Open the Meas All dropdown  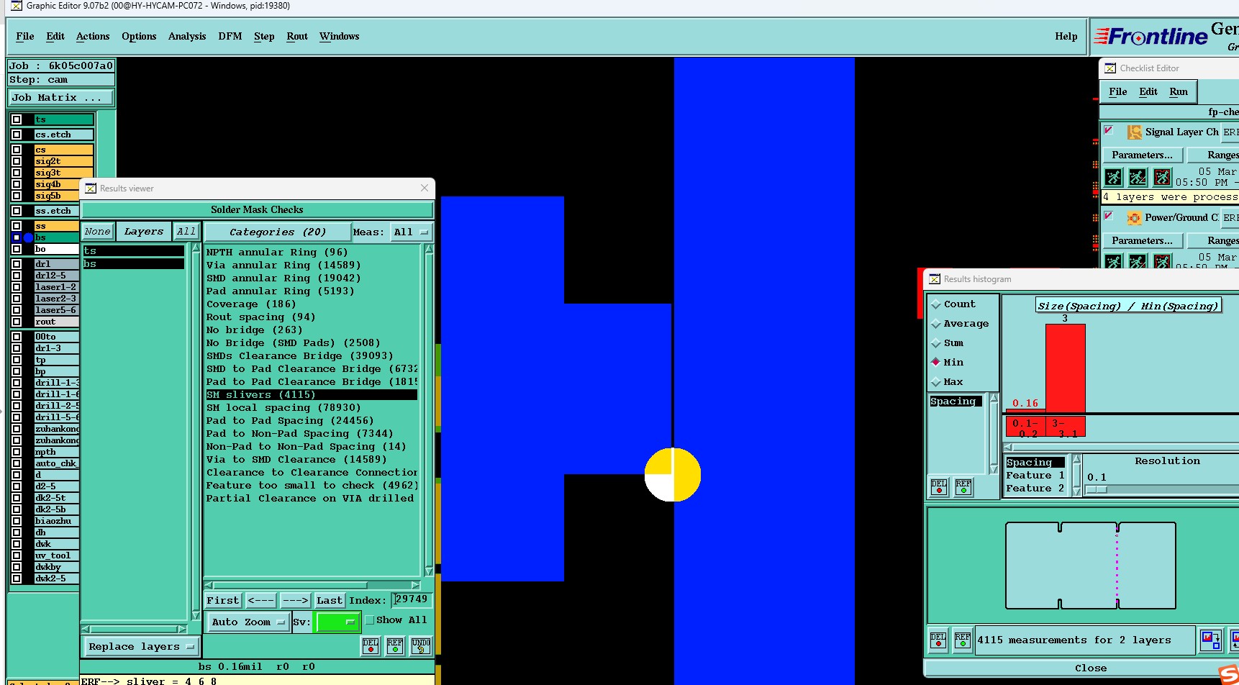(x=411, y=232)
